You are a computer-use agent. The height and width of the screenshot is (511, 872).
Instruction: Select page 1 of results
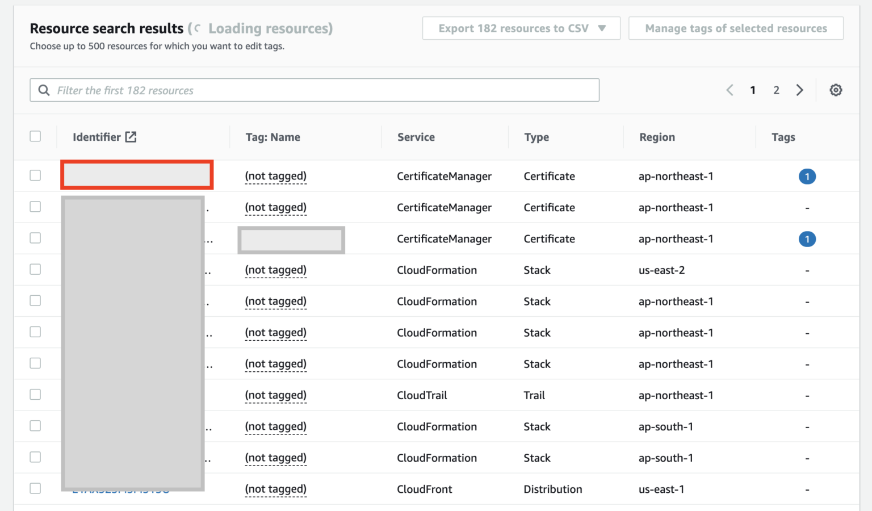point(753,90)
